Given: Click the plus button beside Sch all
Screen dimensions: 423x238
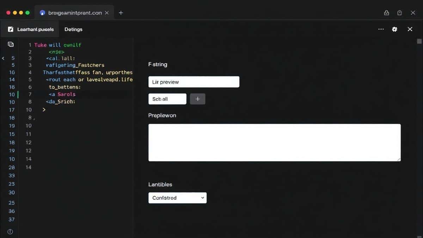Looking at the screenshot, I should click(197, 99).
